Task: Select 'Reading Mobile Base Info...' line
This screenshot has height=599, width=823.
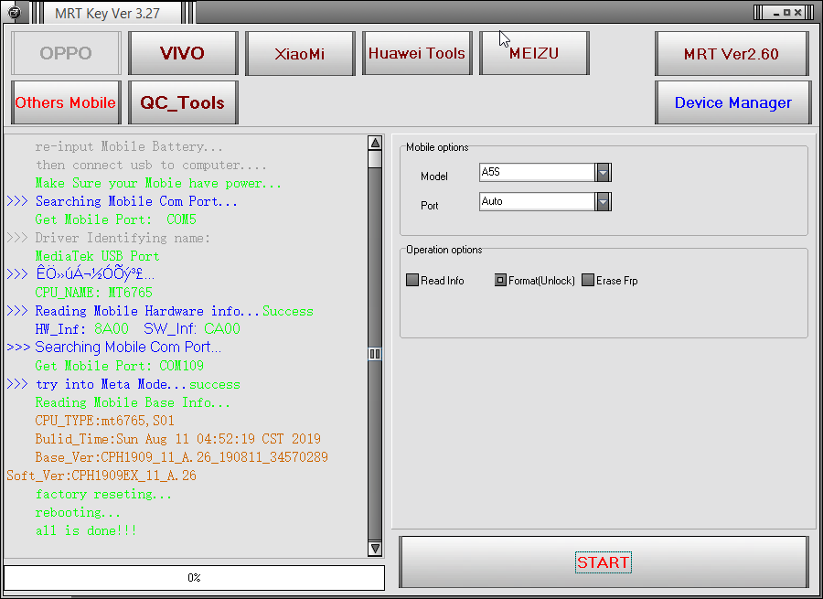Action: point(133,402)
